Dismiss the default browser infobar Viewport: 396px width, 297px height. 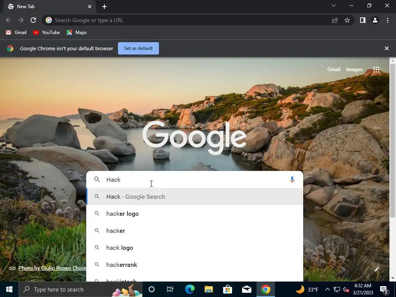[387, 48]
